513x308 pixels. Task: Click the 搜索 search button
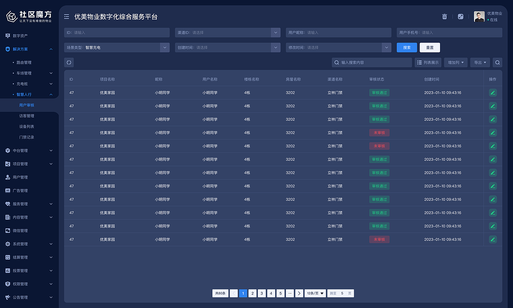point(407,47)
